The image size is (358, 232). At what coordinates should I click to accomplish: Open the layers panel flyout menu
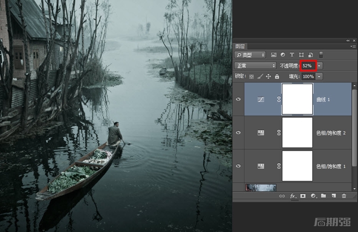point(354,46)
